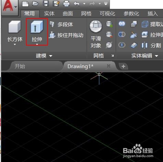Screen dimensions: 163x162
Task: Click the 多段体 polysolid tool
Action: (x=61, y=24)
